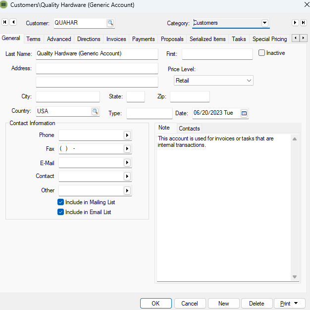310x310 pixels.
Task: Uncheck Include in Mailing List
Action: [x=60, y=202]
